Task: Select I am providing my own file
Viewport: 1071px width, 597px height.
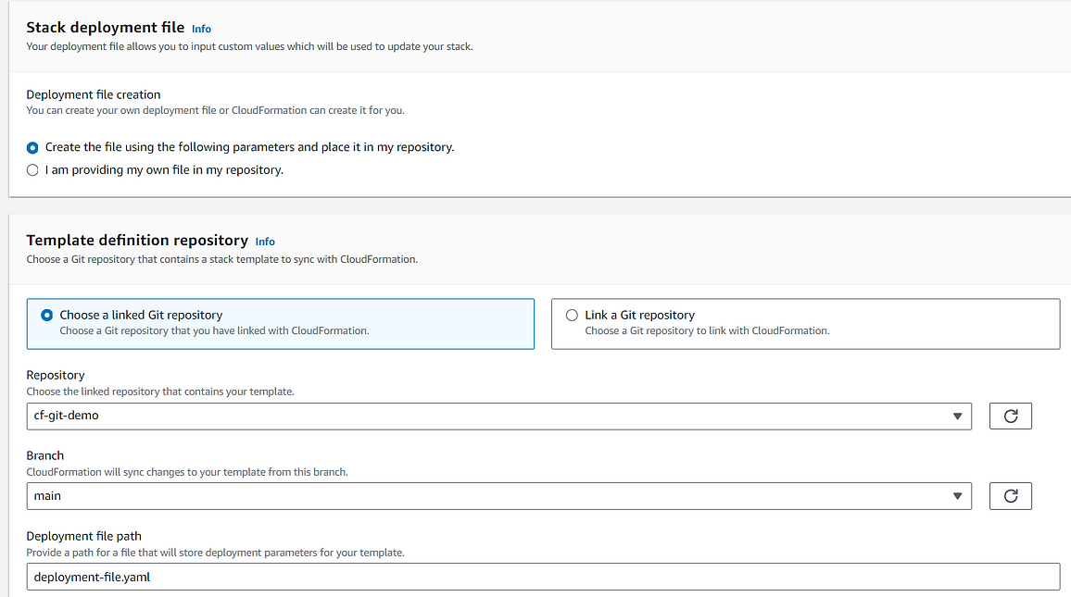Action: pyautogui.click(x=32, y=170)
